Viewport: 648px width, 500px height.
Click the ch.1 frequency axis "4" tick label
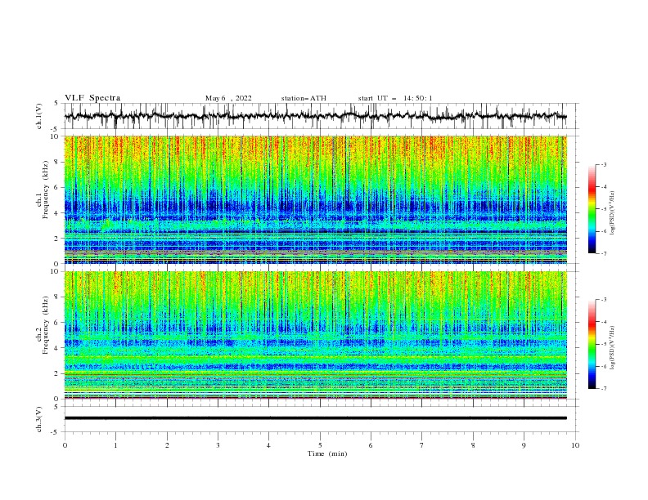(57, 213)
